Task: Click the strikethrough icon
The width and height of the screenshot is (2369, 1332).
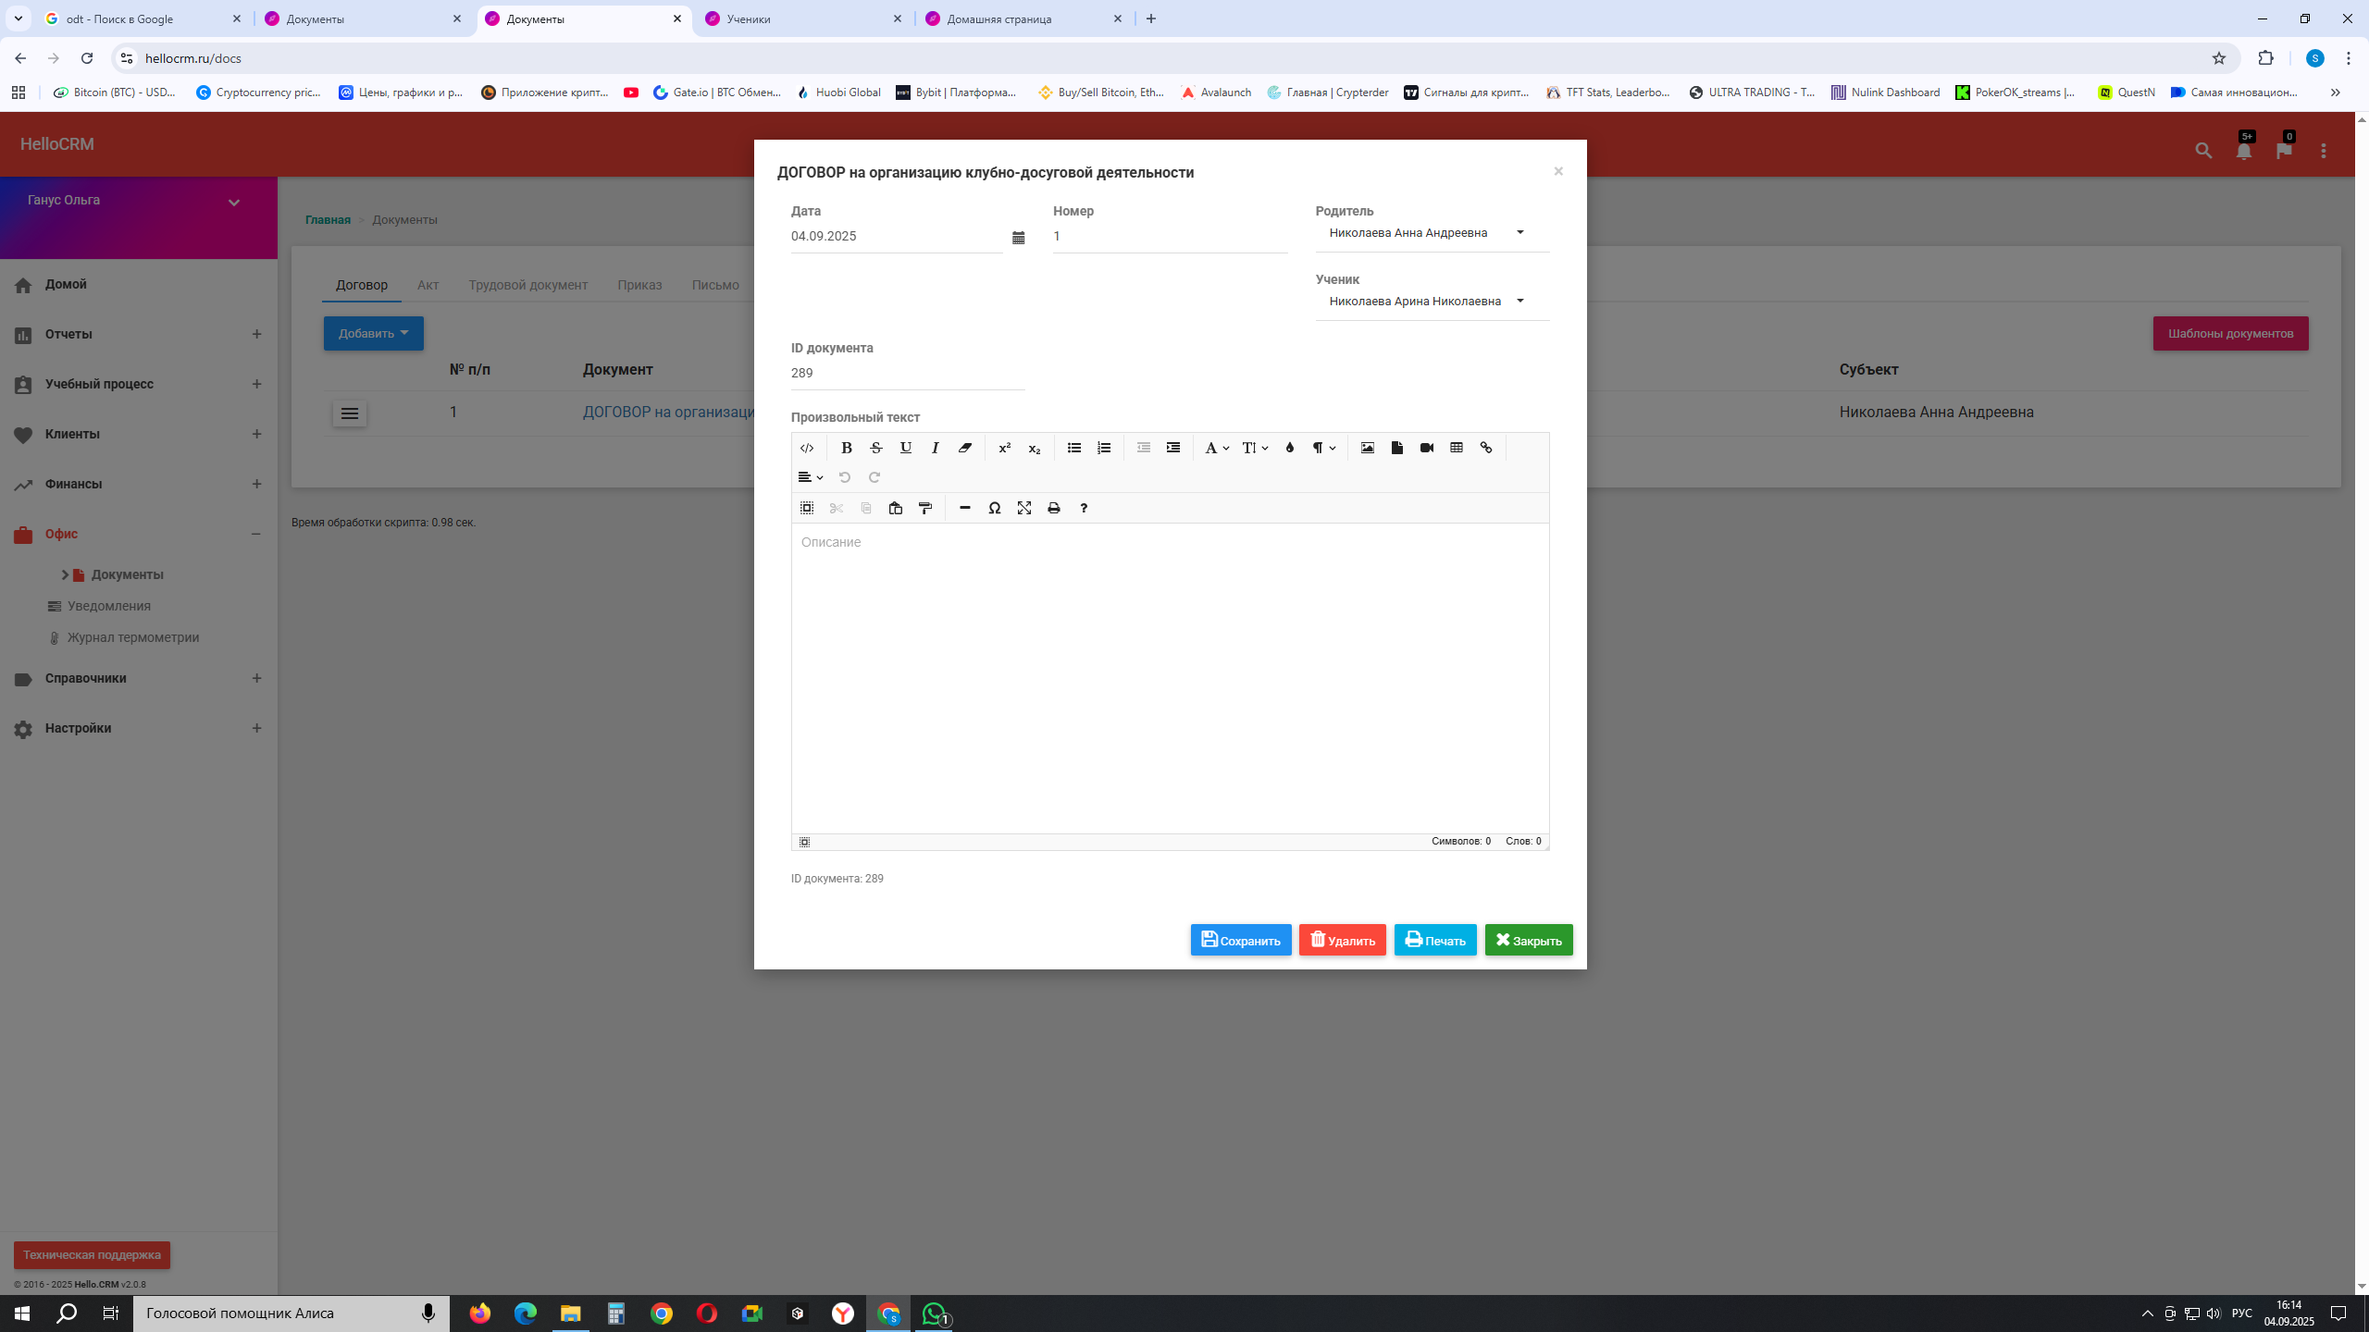Action: [875, 448]
